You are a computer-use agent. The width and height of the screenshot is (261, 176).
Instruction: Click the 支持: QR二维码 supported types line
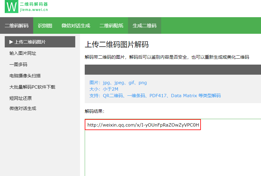pyautogui.click(x=155, y=96)
